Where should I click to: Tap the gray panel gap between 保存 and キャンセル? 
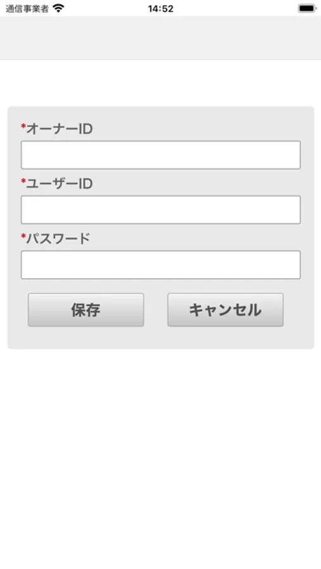[x=156, y=310]
